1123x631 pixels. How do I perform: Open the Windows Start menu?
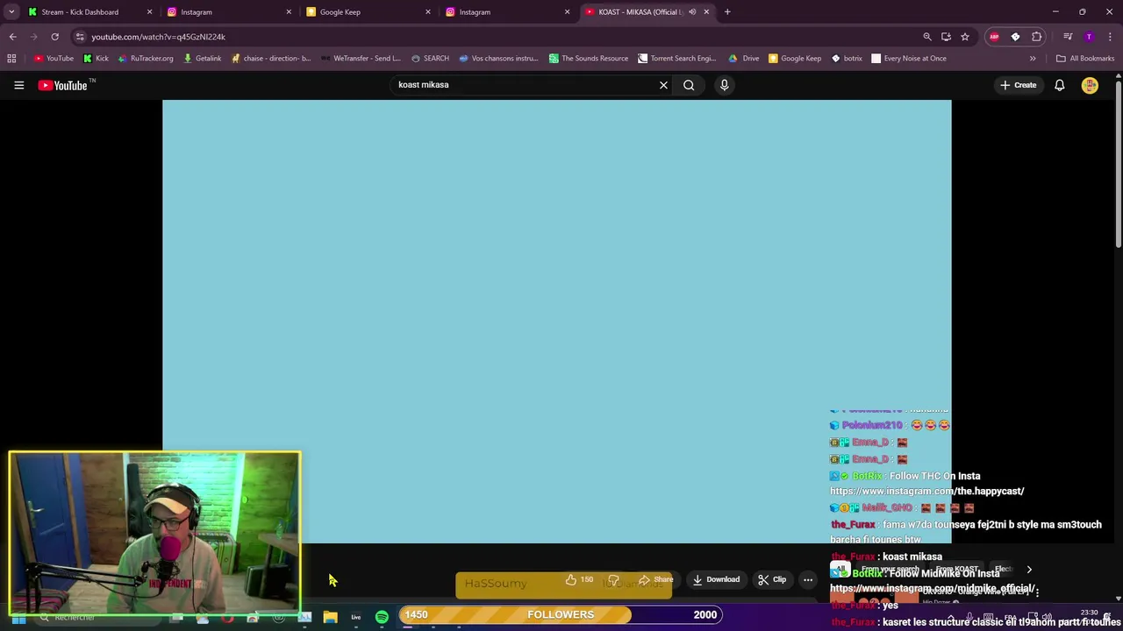pyautogui.click(x=18, y=619)
